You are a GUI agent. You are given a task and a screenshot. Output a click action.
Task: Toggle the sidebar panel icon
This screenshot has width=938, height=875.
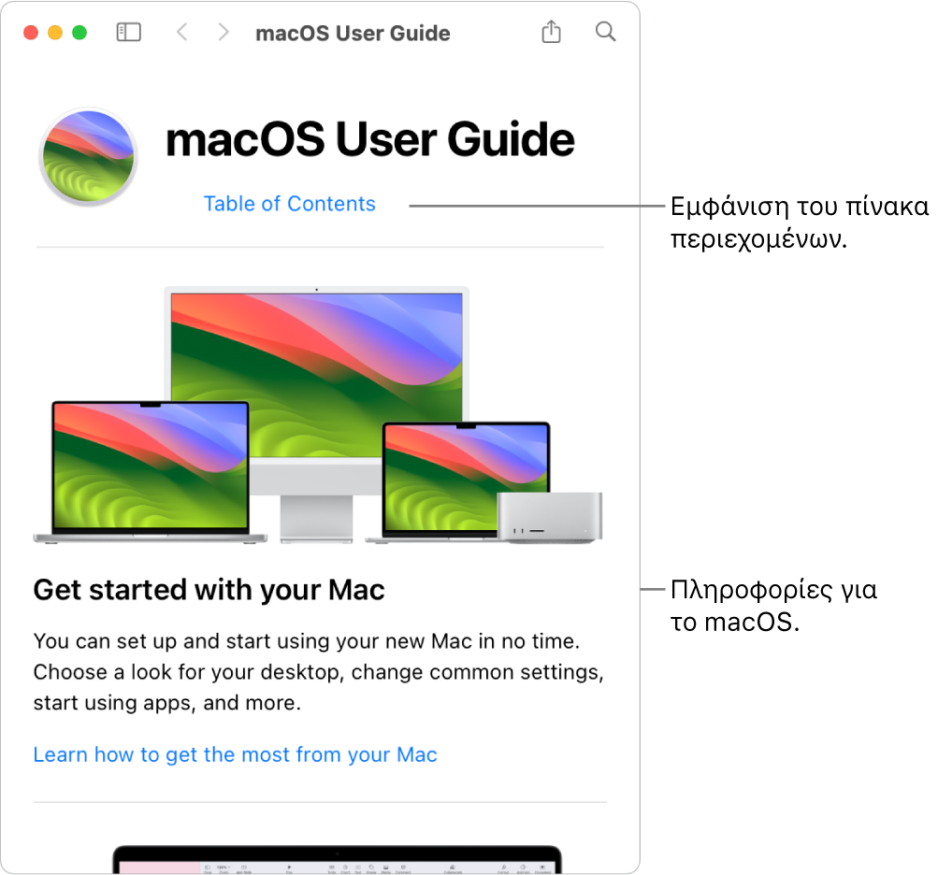pos(129,33)
